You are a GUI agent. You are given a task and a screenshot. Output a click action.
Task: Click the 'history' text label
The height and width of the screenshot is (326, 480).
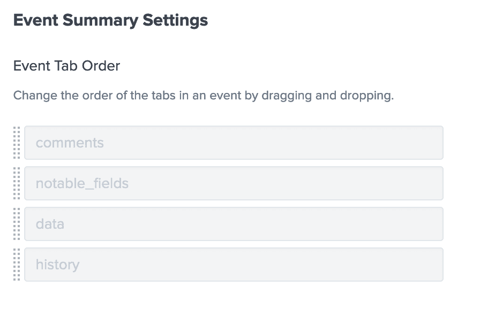click(57, 265)
